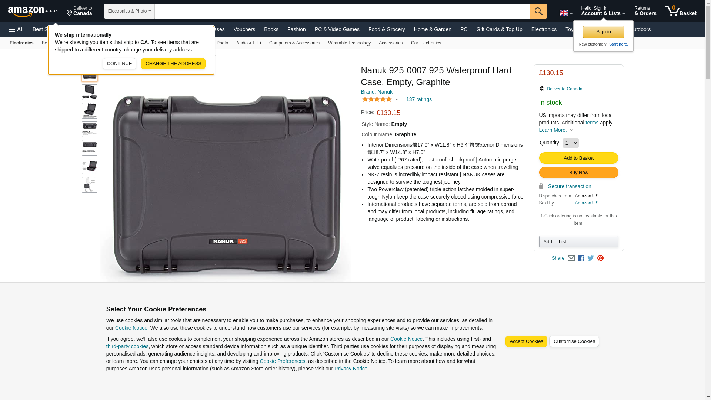
Task: Expand the star rating breakdown chevron
Action: (x=397, y=99)
